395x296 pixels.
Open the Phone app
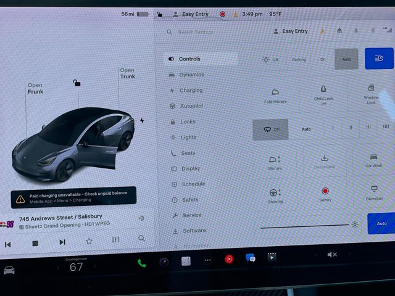[x=141, y=263]
